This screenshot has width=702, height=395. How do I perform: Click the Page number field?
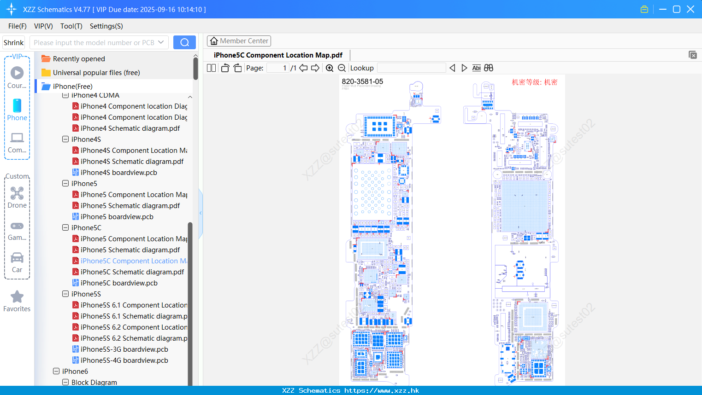277,68
